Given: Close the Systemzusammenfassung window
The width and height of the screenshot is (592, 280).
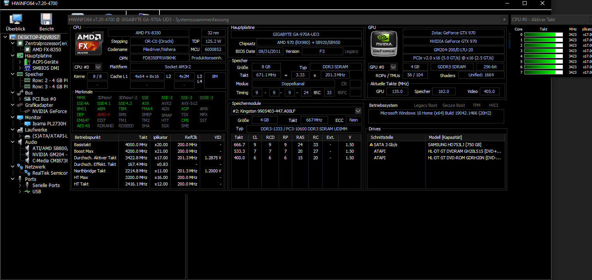Looking at the screenshot, I should [504, 19].
